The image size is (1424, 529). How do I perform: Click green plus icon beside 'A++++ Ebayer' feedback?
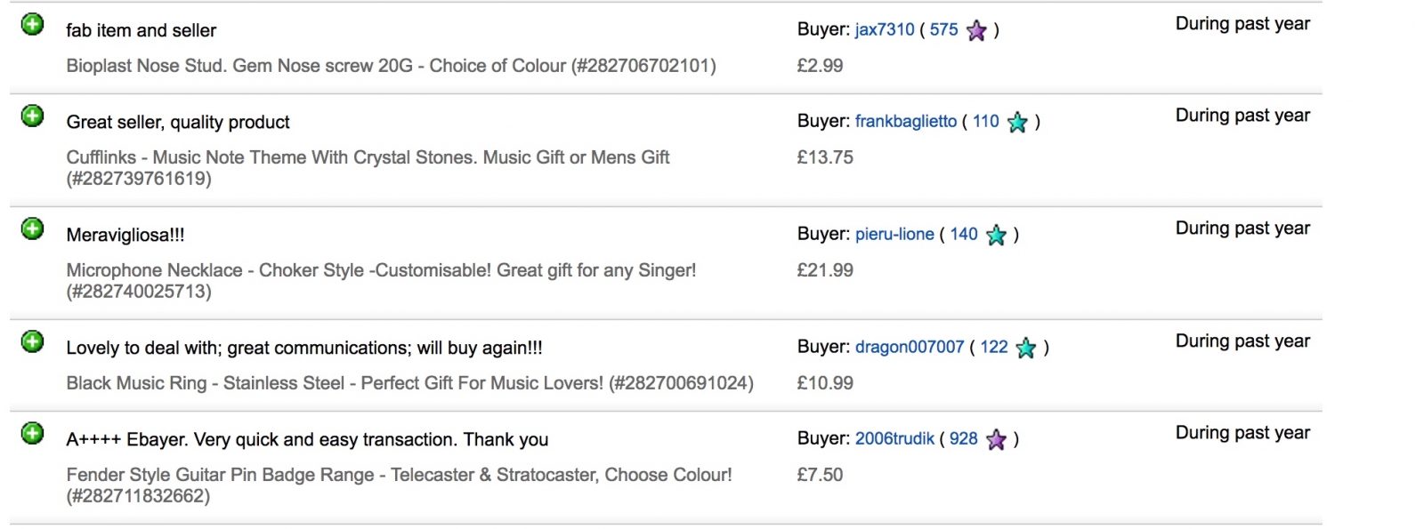(33, 434)
